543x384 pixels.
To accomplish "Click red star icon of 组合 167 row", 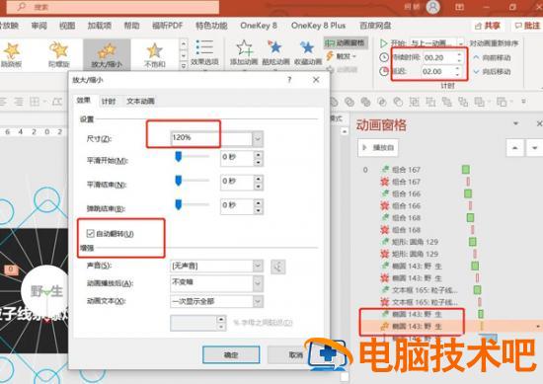I will pos(385,182).
